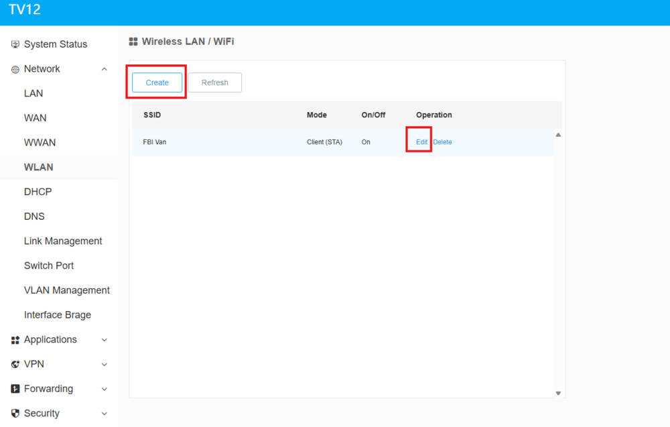The height and width of the screenshot is (427, 670).
Task: Click the System Status monitor icon
Action: (15, 44)
